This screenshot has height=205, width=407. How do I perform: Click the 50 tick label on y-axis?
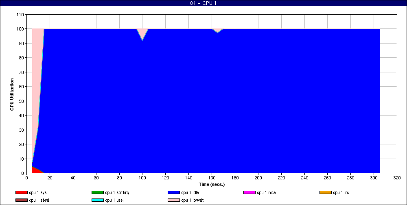[22, 101]
